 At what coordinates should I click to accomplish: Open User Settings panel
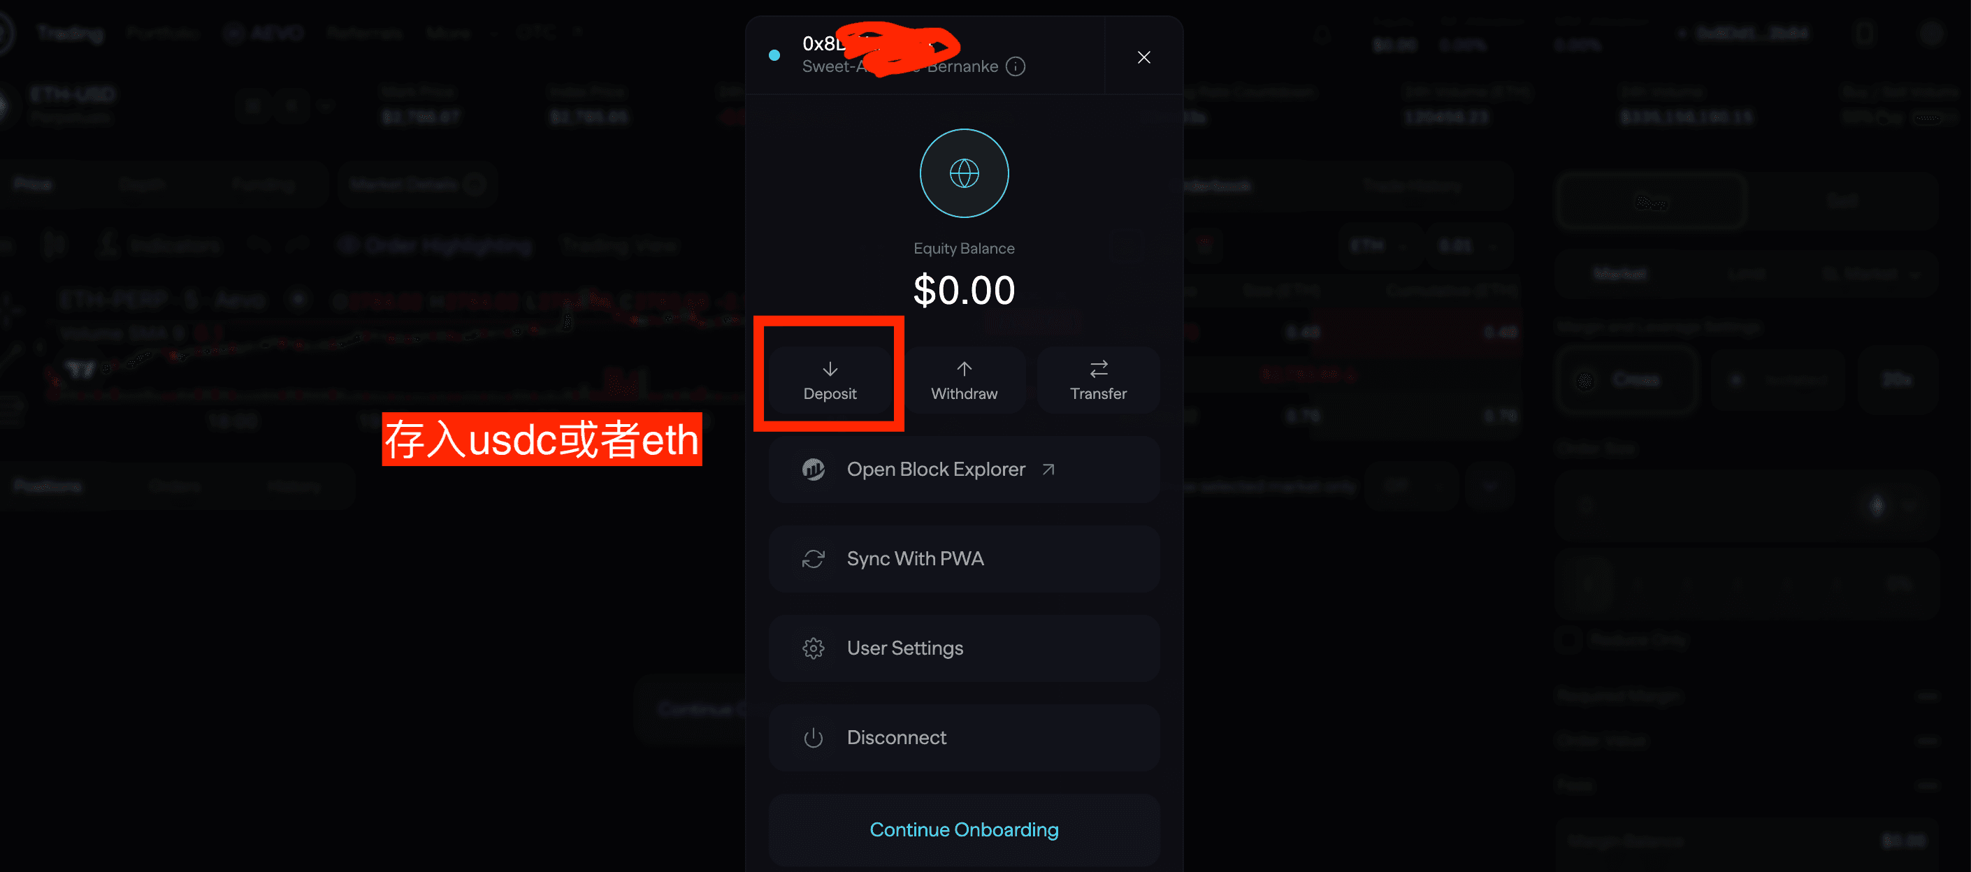(x=963, y=647)
